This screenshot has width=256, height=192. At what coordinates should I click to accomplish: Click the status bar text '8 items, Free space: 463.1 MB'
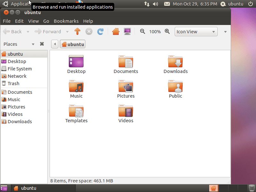click(82, 181)
